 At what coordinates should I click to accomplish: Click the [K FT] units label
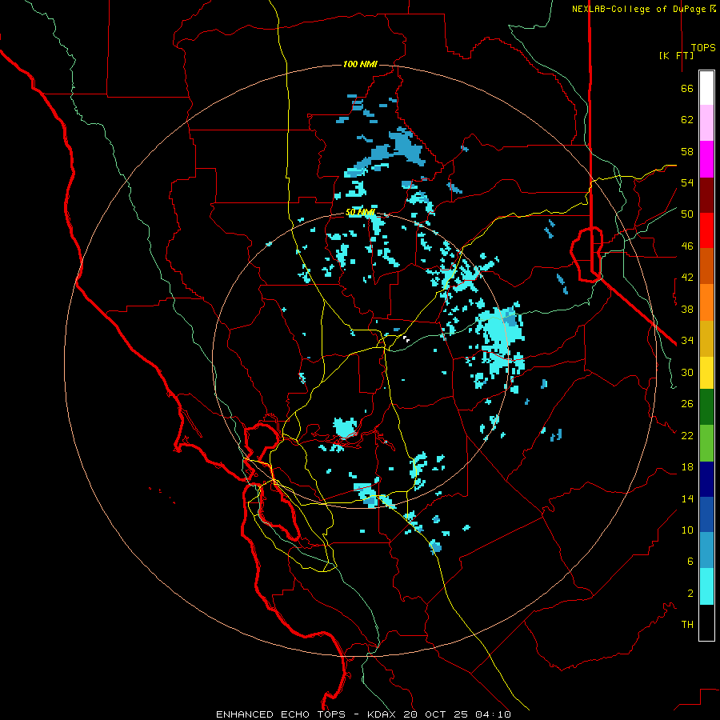[676, 55]
